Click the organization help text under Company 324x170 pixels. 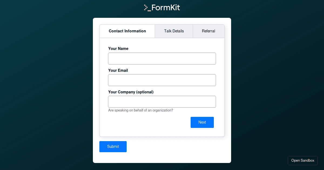140,110
